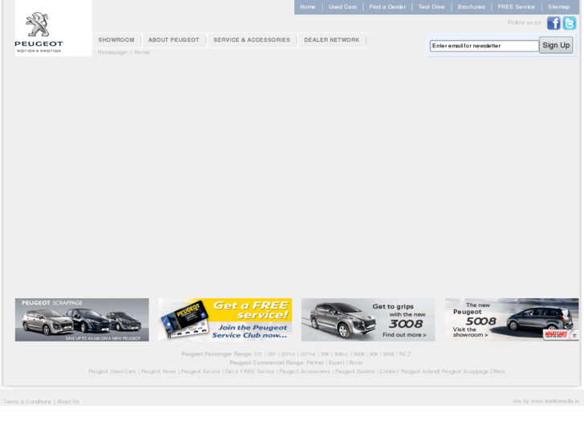The image size is (584, 438).
Task: Focus the newsletter email input field
Action: pos(484,46)
